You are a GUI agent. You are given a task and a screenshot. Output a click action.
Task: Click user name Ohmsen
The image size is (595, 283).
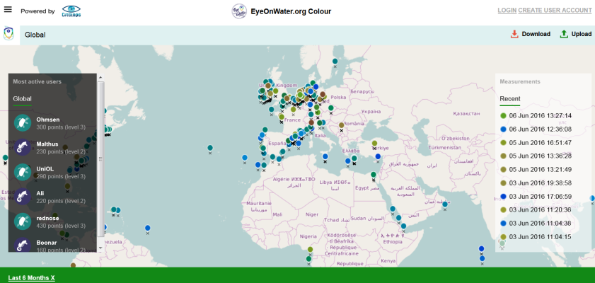(48, 120)
